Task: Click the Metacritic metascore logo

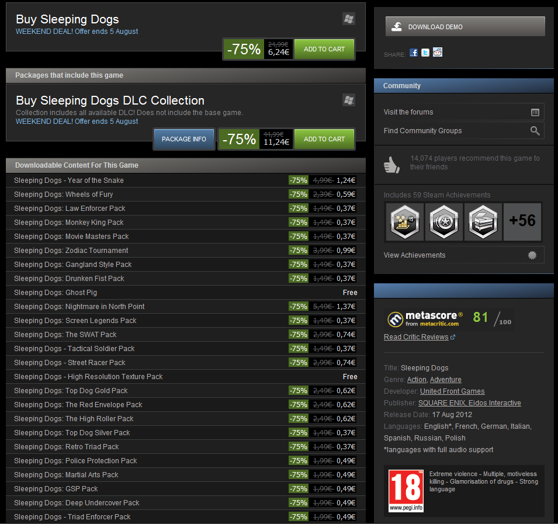Action: click(x=425, y=319)
